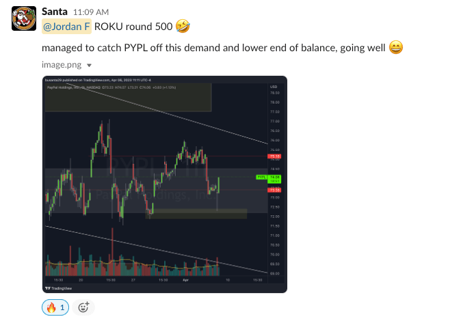Click the grinning emoji after 'going well'
The image size is (452, 319).
396,48
